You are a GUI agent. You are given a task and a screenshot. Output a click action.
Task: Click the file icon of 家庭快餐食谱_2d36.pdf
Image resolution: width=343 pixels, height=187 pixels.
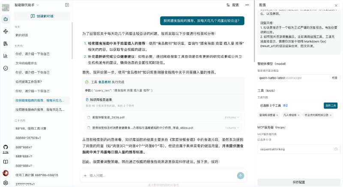click(89, 117)
